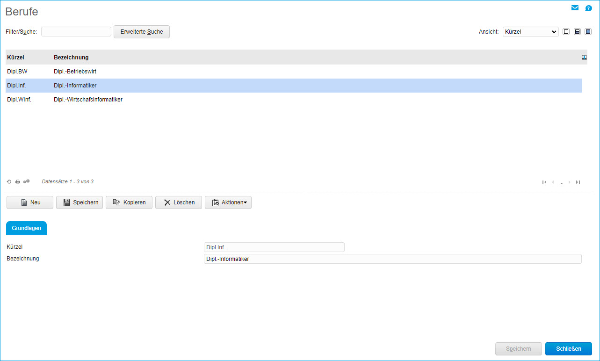Screen dimensions: 600x361
Task: Focus the Filter/Suche input field
Action: (x=76, y=32)
